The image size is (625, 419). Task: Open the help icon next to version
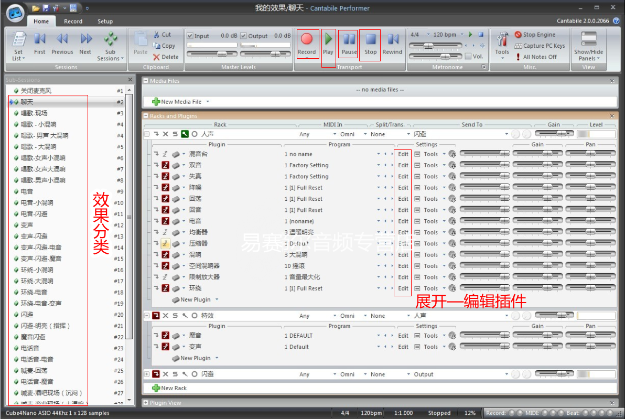tap(616, 21)
